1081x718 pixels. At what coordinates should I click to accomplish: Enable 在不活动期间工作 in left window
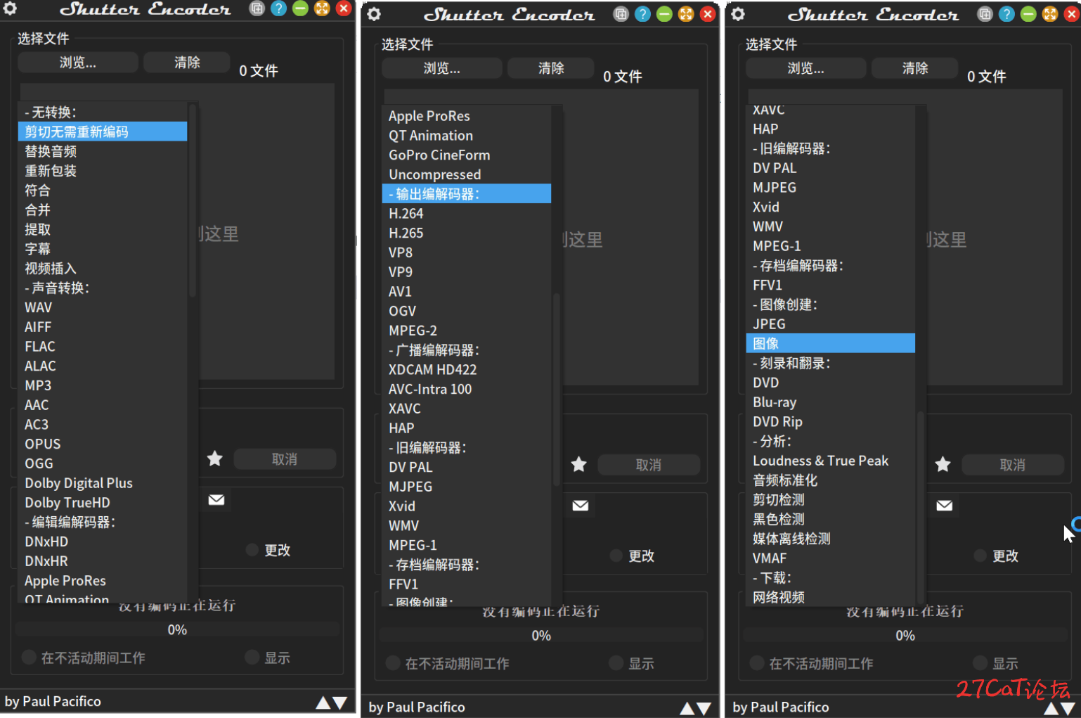(29, 658)
